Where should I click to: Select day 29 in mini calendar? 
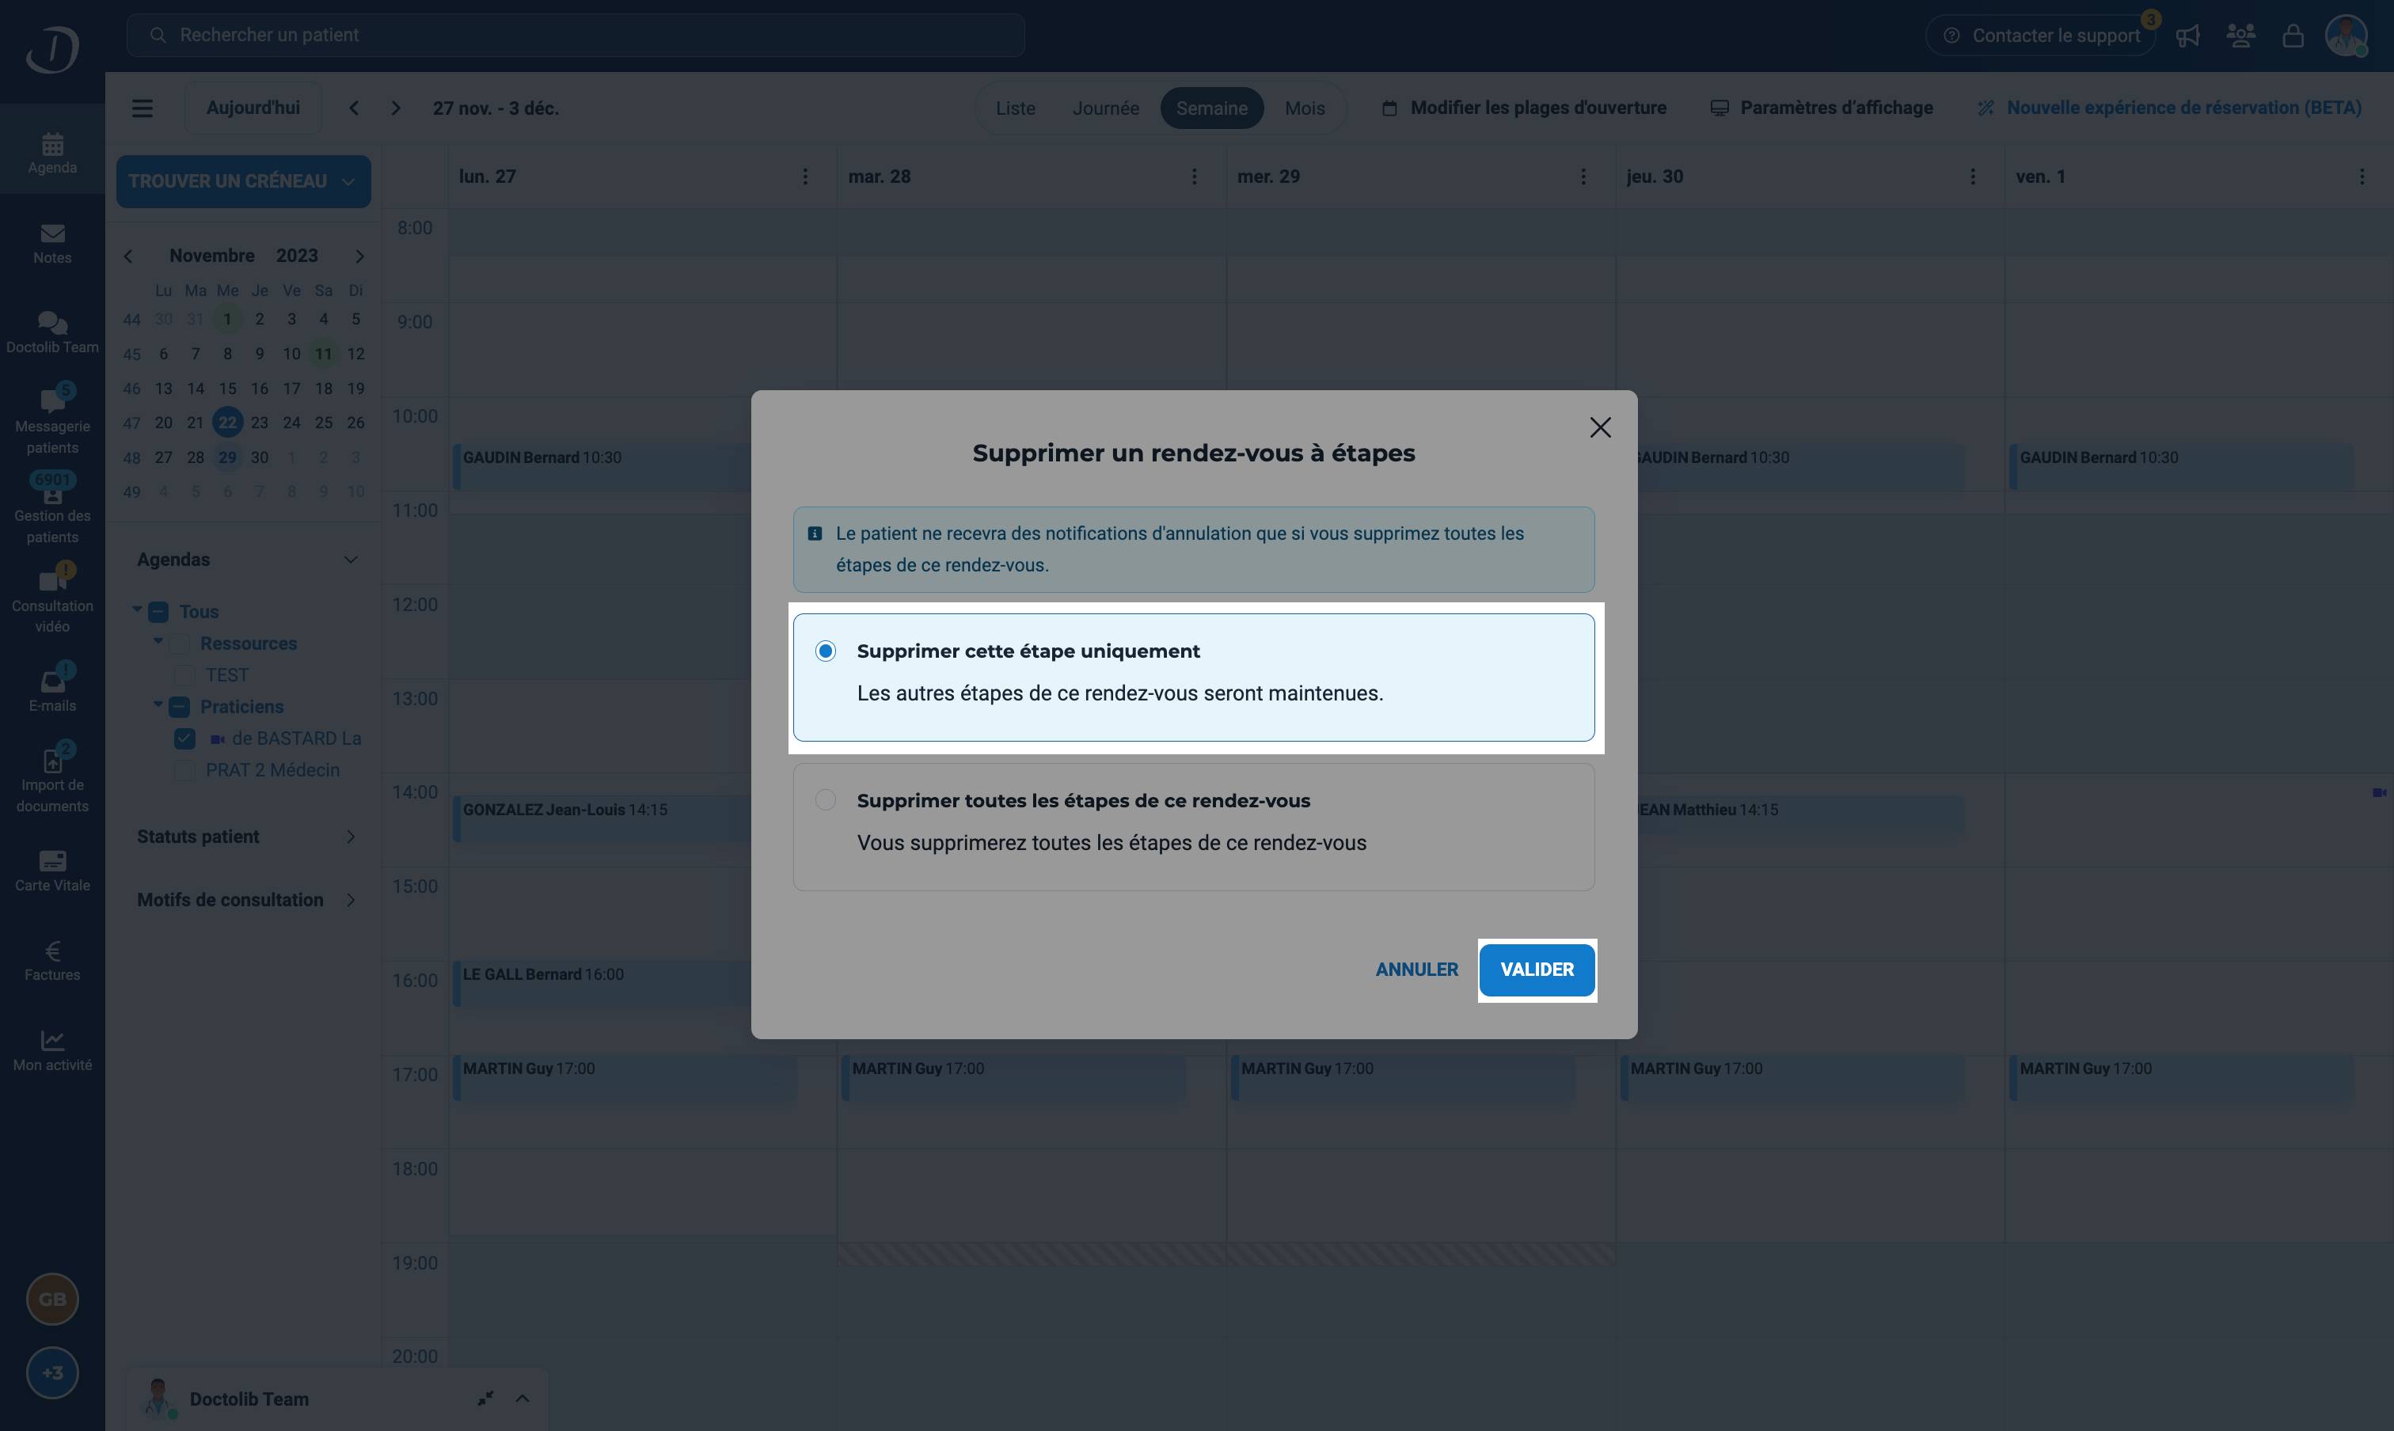(x=228, y=457)
